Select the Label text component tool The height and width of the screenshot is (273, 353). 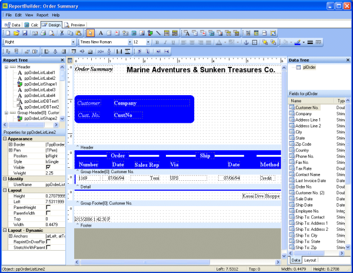point(101,33)
